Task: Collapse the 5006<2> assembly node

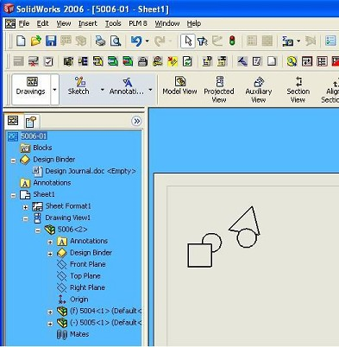Action: [38, 230]
